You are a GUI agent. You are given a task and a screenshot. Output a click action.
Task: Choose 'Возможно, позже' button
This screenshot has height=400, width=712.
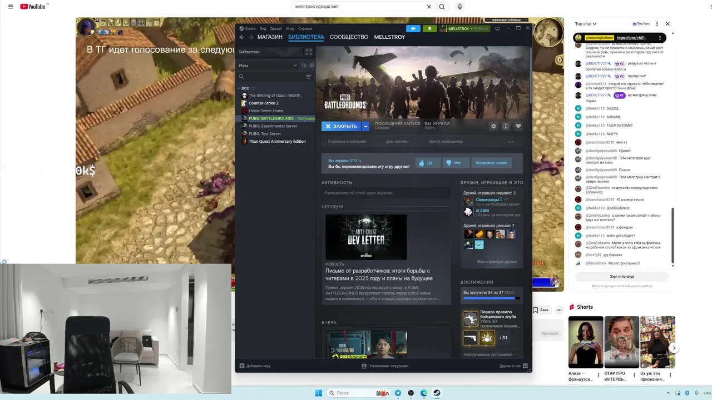point(491,163)
